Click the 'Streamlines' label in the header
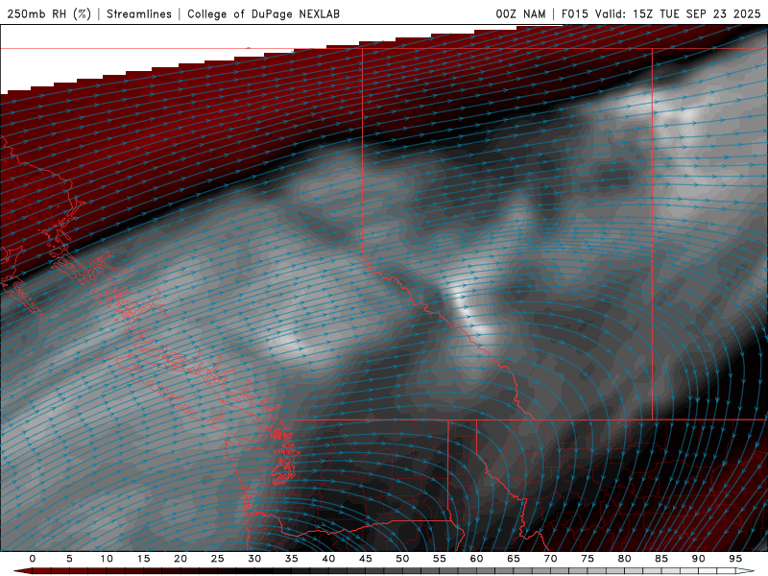 [x=139, y=13]
